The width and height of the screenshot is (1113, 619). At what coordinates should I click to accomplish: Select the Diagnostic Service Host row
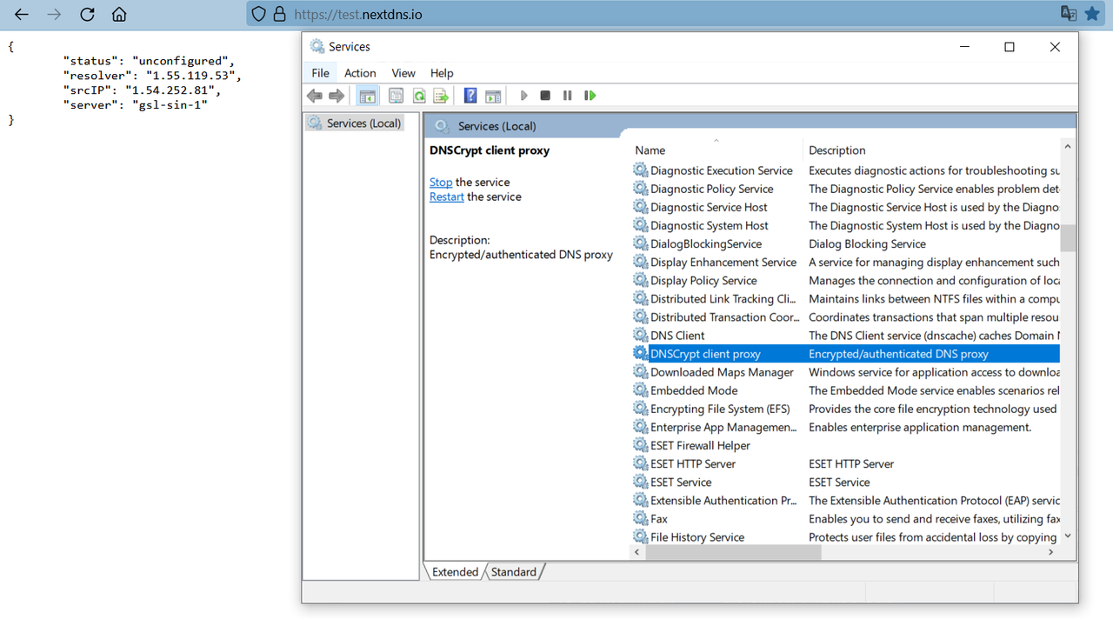click(845, 208)
